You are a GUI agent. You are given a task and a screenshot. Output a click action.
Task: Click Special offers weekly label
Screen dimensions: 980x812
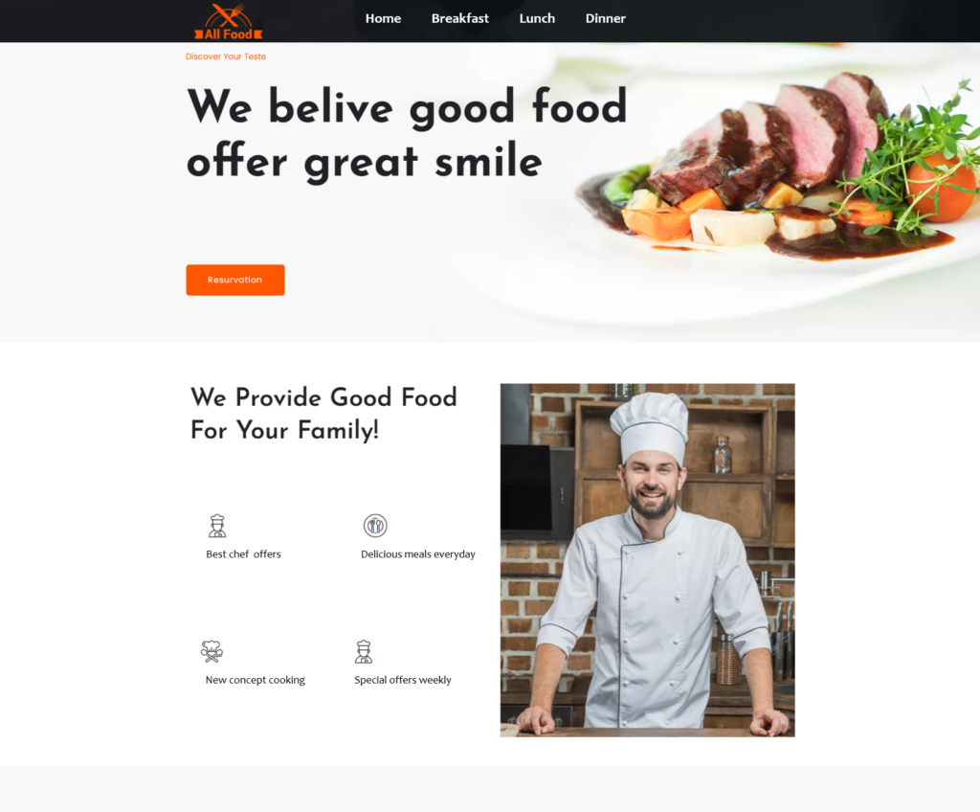[403, 680]
